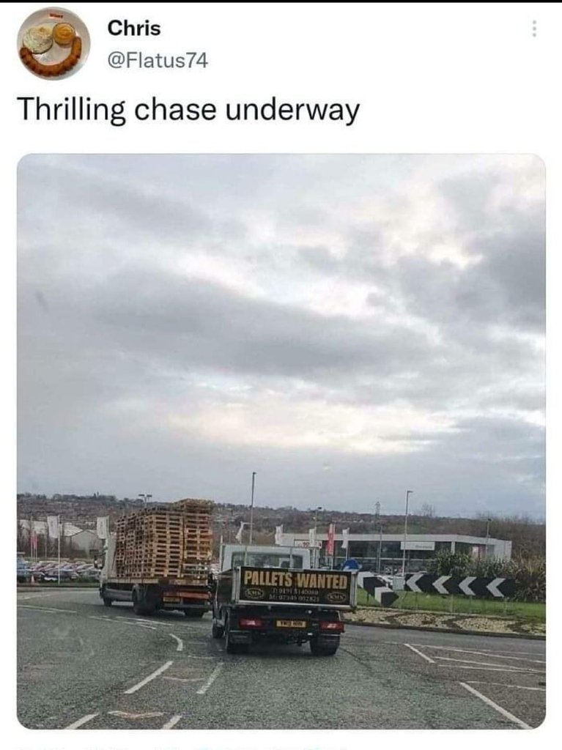The width and height of the screenshot is (562, 750).
Task: Open the @Flatus74 handle link
Action: (158, 60)
